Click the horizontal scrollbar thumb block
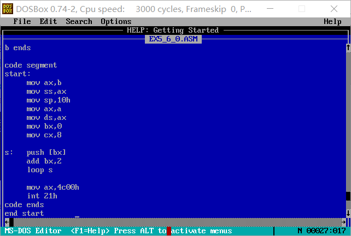The image size is (351, 236). pos(11,222)
